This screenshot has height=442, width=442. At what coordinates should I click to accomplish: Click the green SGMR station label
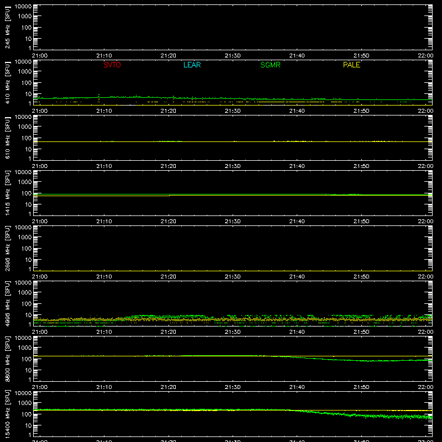(270, 65)
